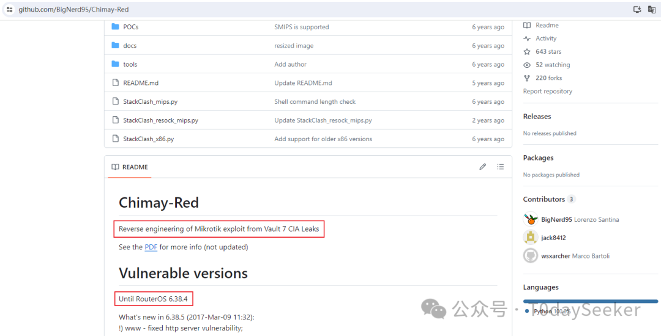
Task: Click the Activity pulse icon
Action: point(527,38)
